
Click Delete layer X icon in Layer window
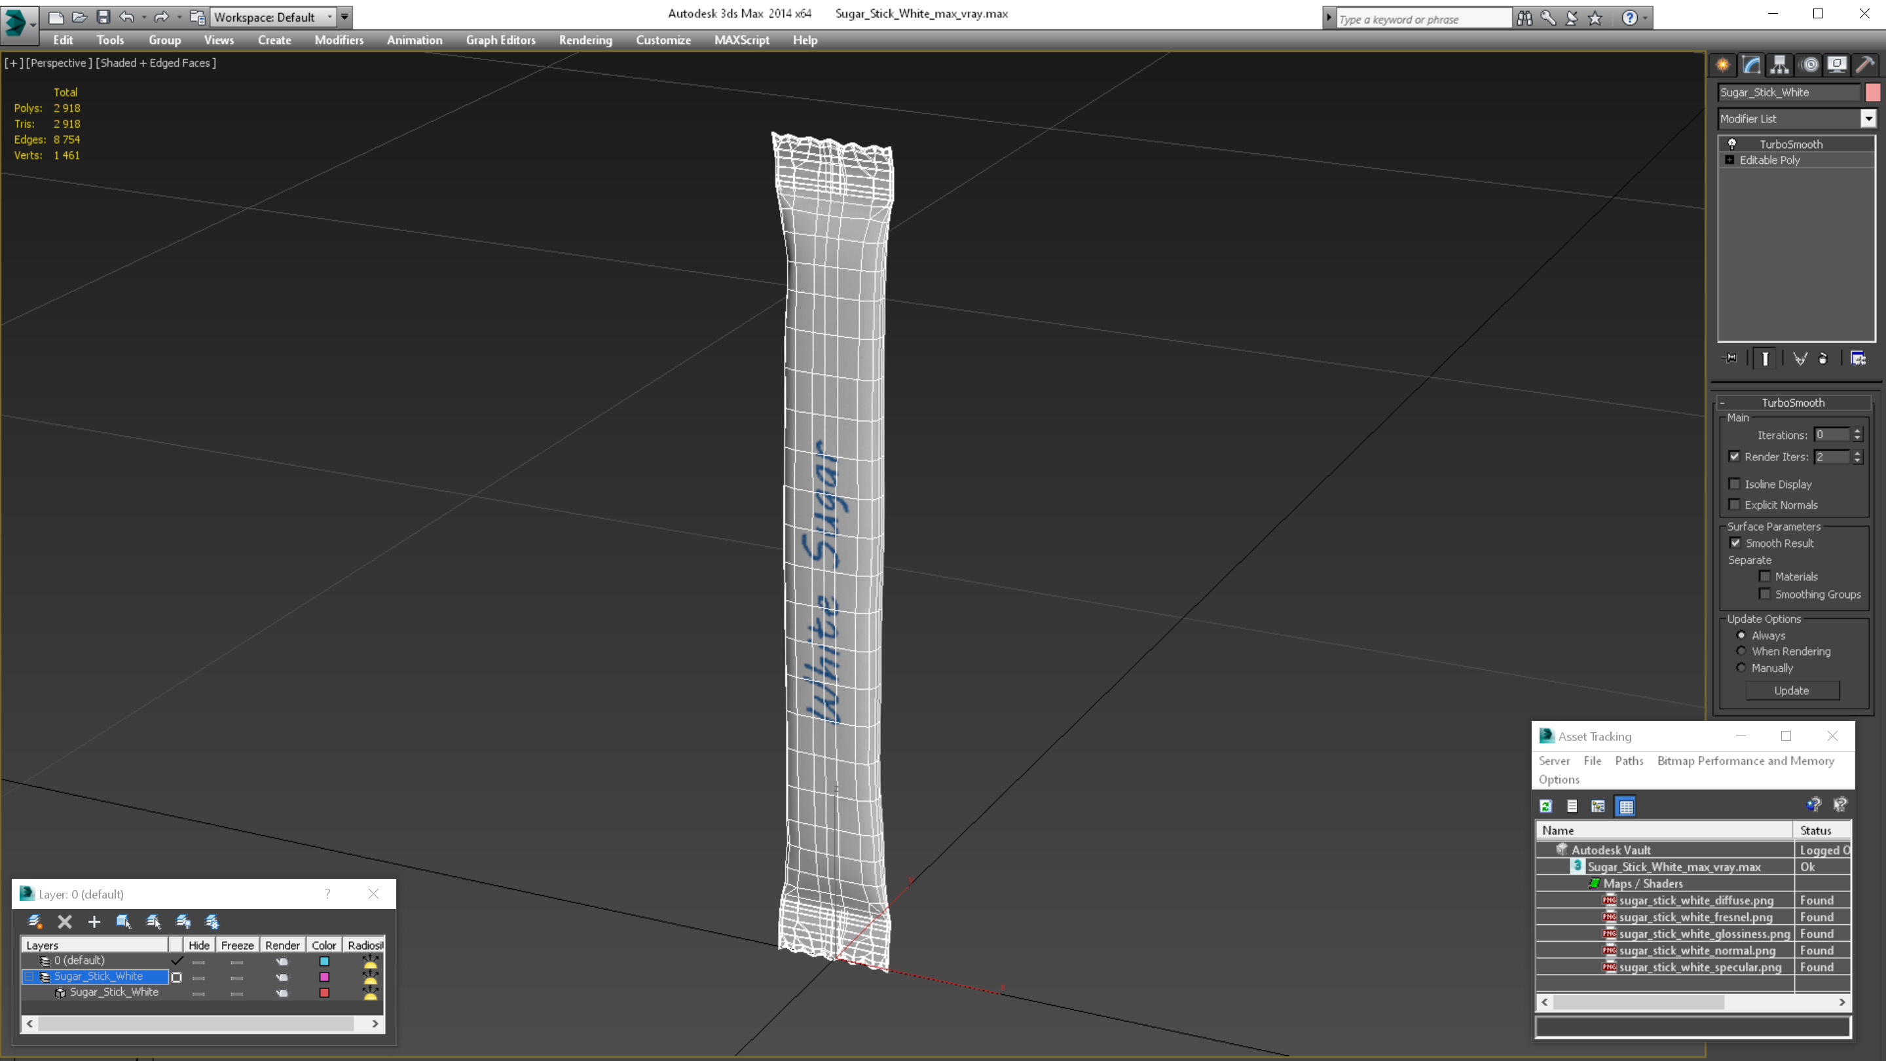click(64, 922)
